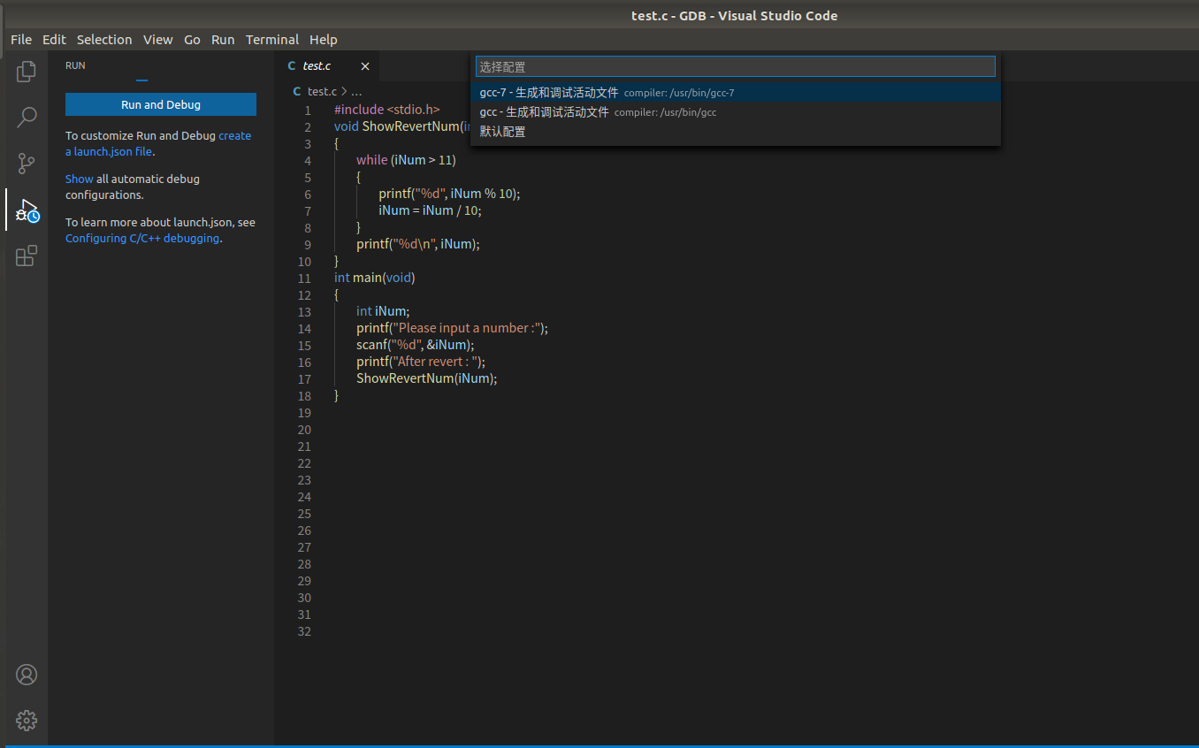Open the File menu

pos(21,40)
